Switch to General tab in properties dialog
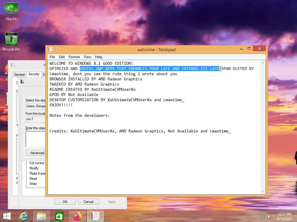The height and width of the screenshot is (222, 297). coord(19,74)
